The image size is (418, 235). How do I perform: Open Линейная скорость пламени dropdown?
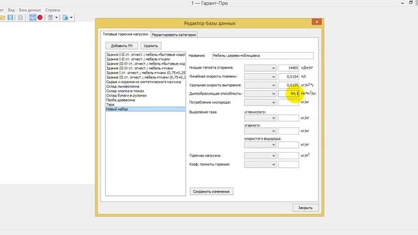pyautogui.click(x=260, y=77)
